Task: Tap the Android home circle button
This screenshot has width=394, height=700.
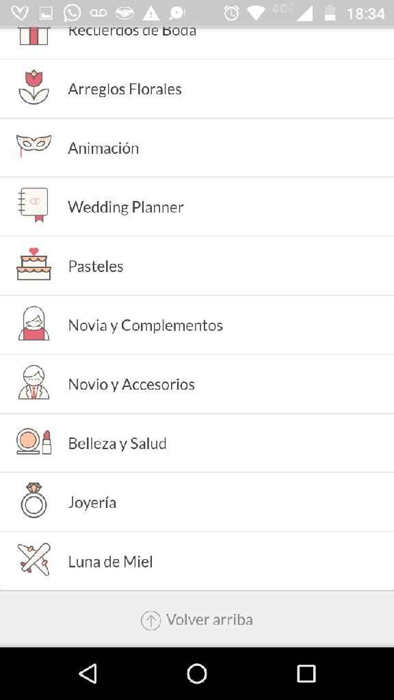Action: point(197,673)
